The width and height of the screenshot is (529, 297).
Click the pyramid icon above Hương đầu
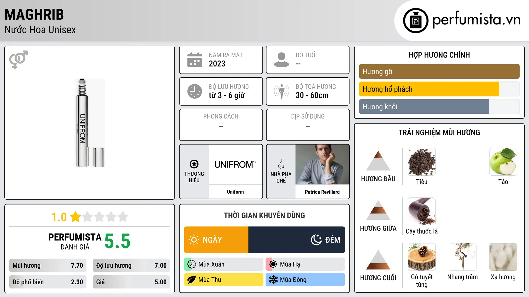click(x=378, y=161)
